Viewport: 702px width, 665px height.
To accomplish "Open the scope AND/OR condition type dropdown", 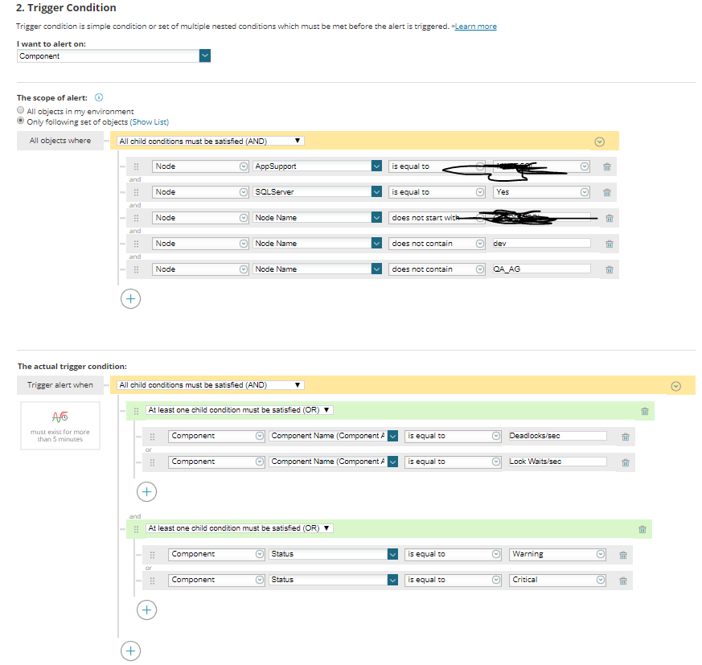I will pos(211,141).
